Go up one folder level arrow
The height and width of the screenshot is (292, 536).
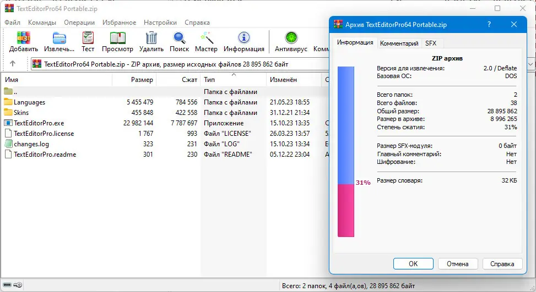pyautogui.click(x=13, y=63)
